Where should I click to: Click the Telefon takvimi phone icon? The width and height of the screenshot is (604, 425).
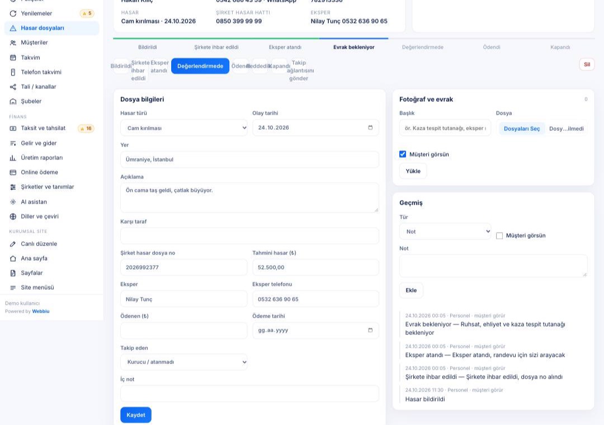[x=13, y=72]
